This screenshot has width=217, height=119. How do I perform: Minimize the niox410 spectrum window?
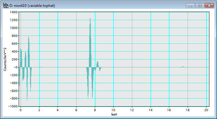(190, 6)
